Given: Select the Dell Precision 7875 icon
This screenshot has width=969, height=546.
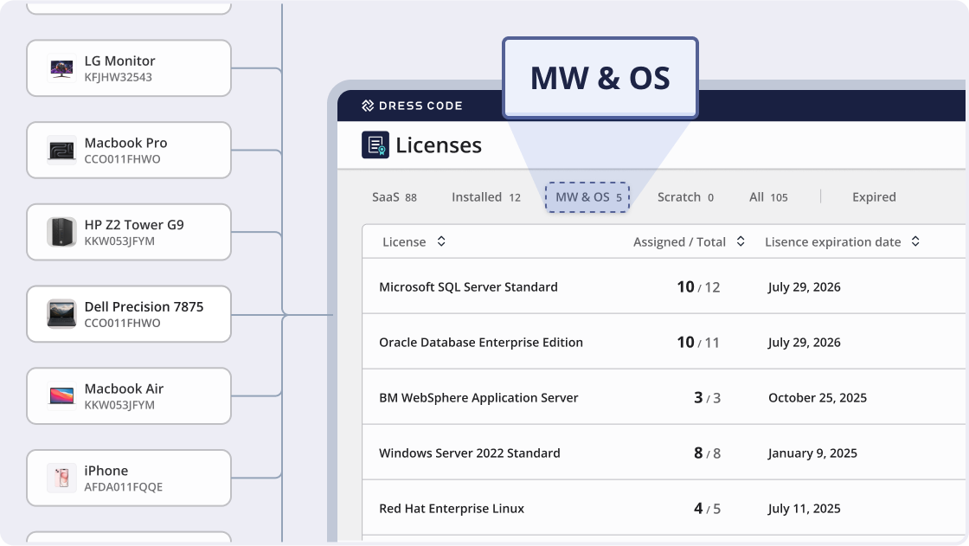Looking at the screenshot, I should point(60,313).
